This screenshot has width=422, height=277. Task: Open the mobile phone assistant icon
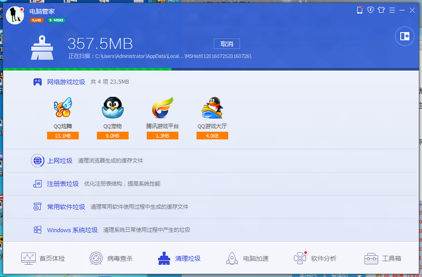coord(360,10)
